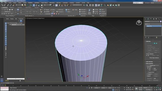Open the Create command panel tab
Screen dimensions: 162x91
coord(146,19)
